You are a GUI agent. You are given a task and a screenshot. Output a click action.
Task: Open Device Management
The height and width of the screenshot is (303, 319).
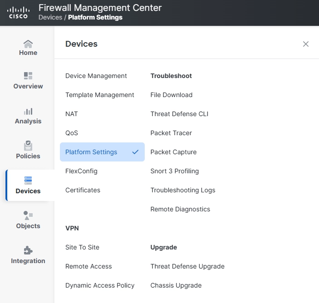pos(96,76)
